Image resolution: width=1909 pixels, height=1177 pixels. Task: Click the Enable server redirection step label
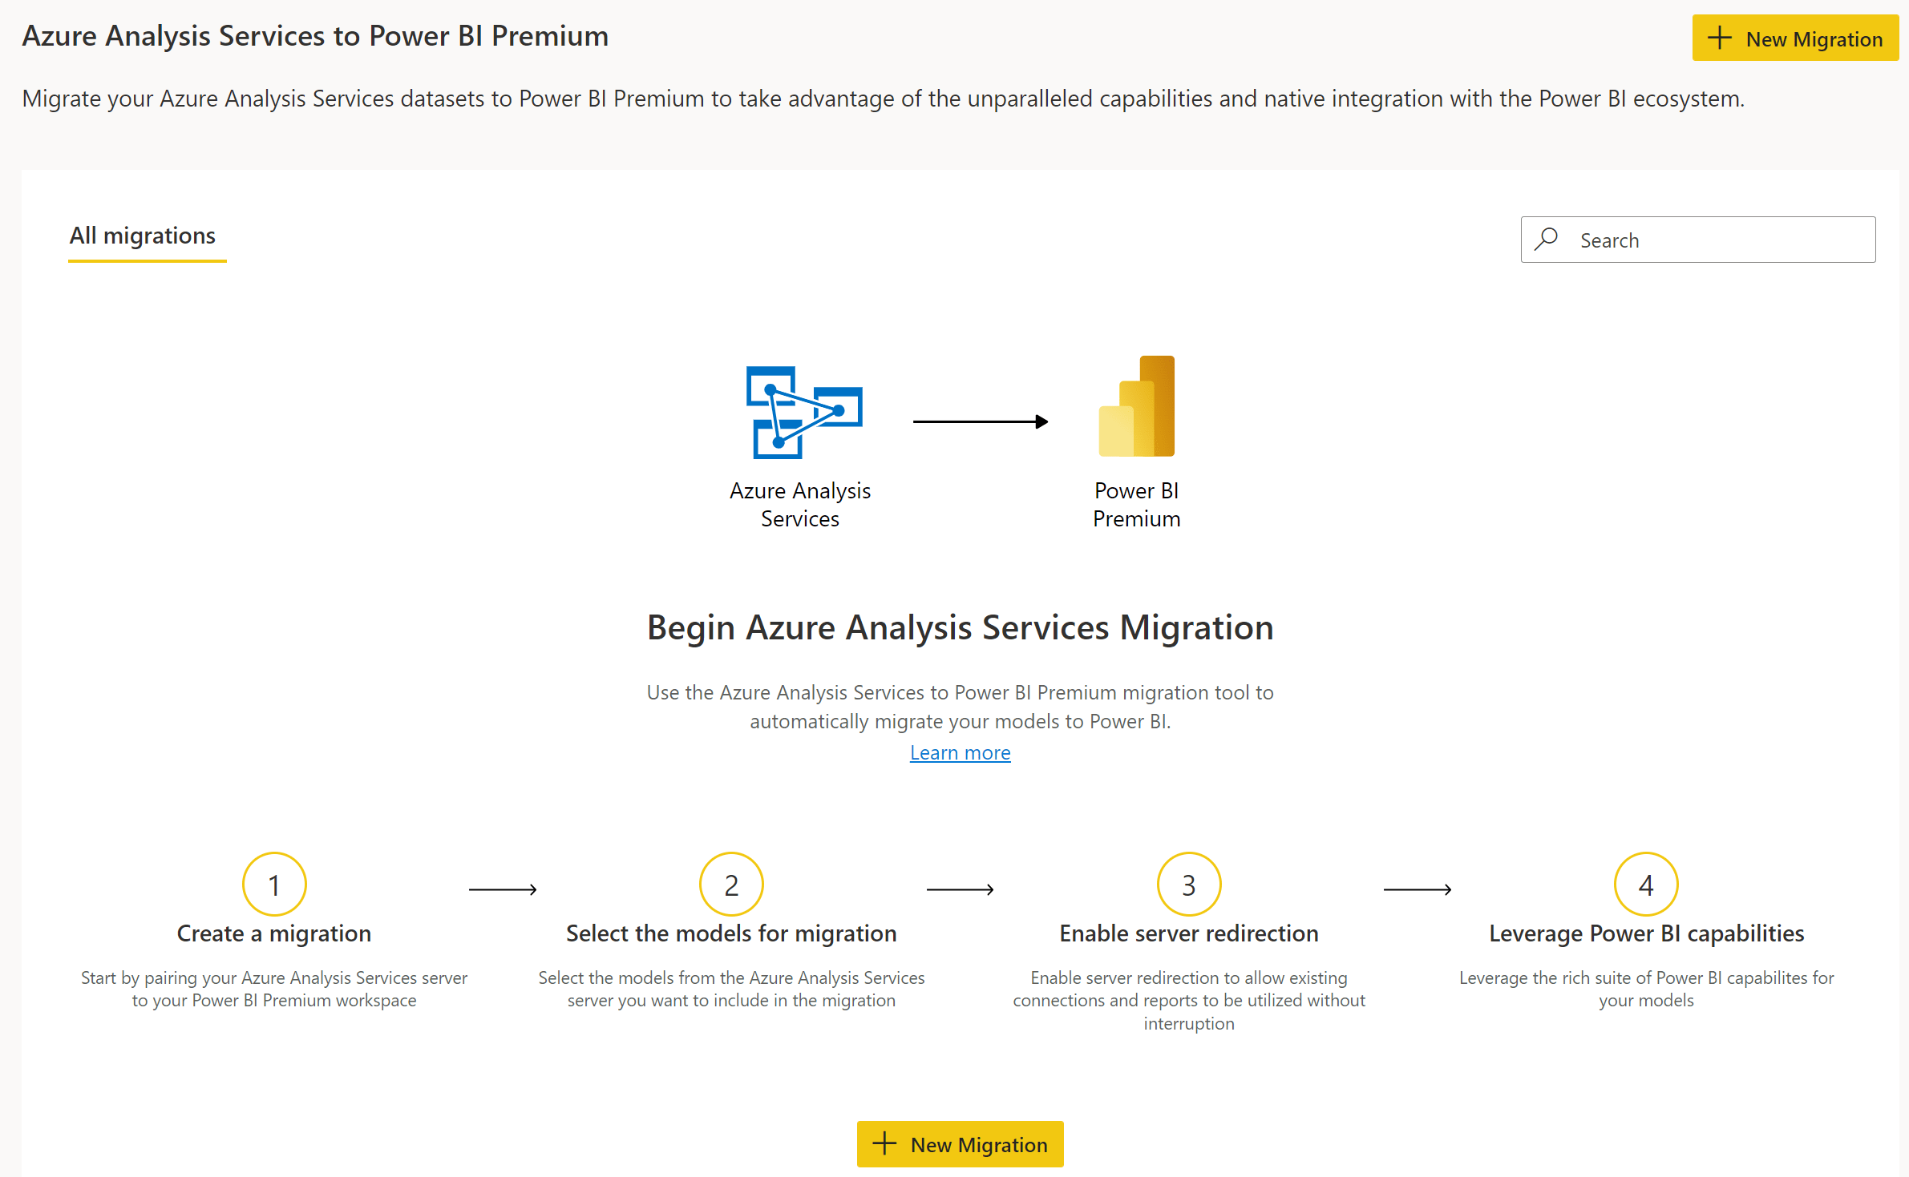[1188, 933]
